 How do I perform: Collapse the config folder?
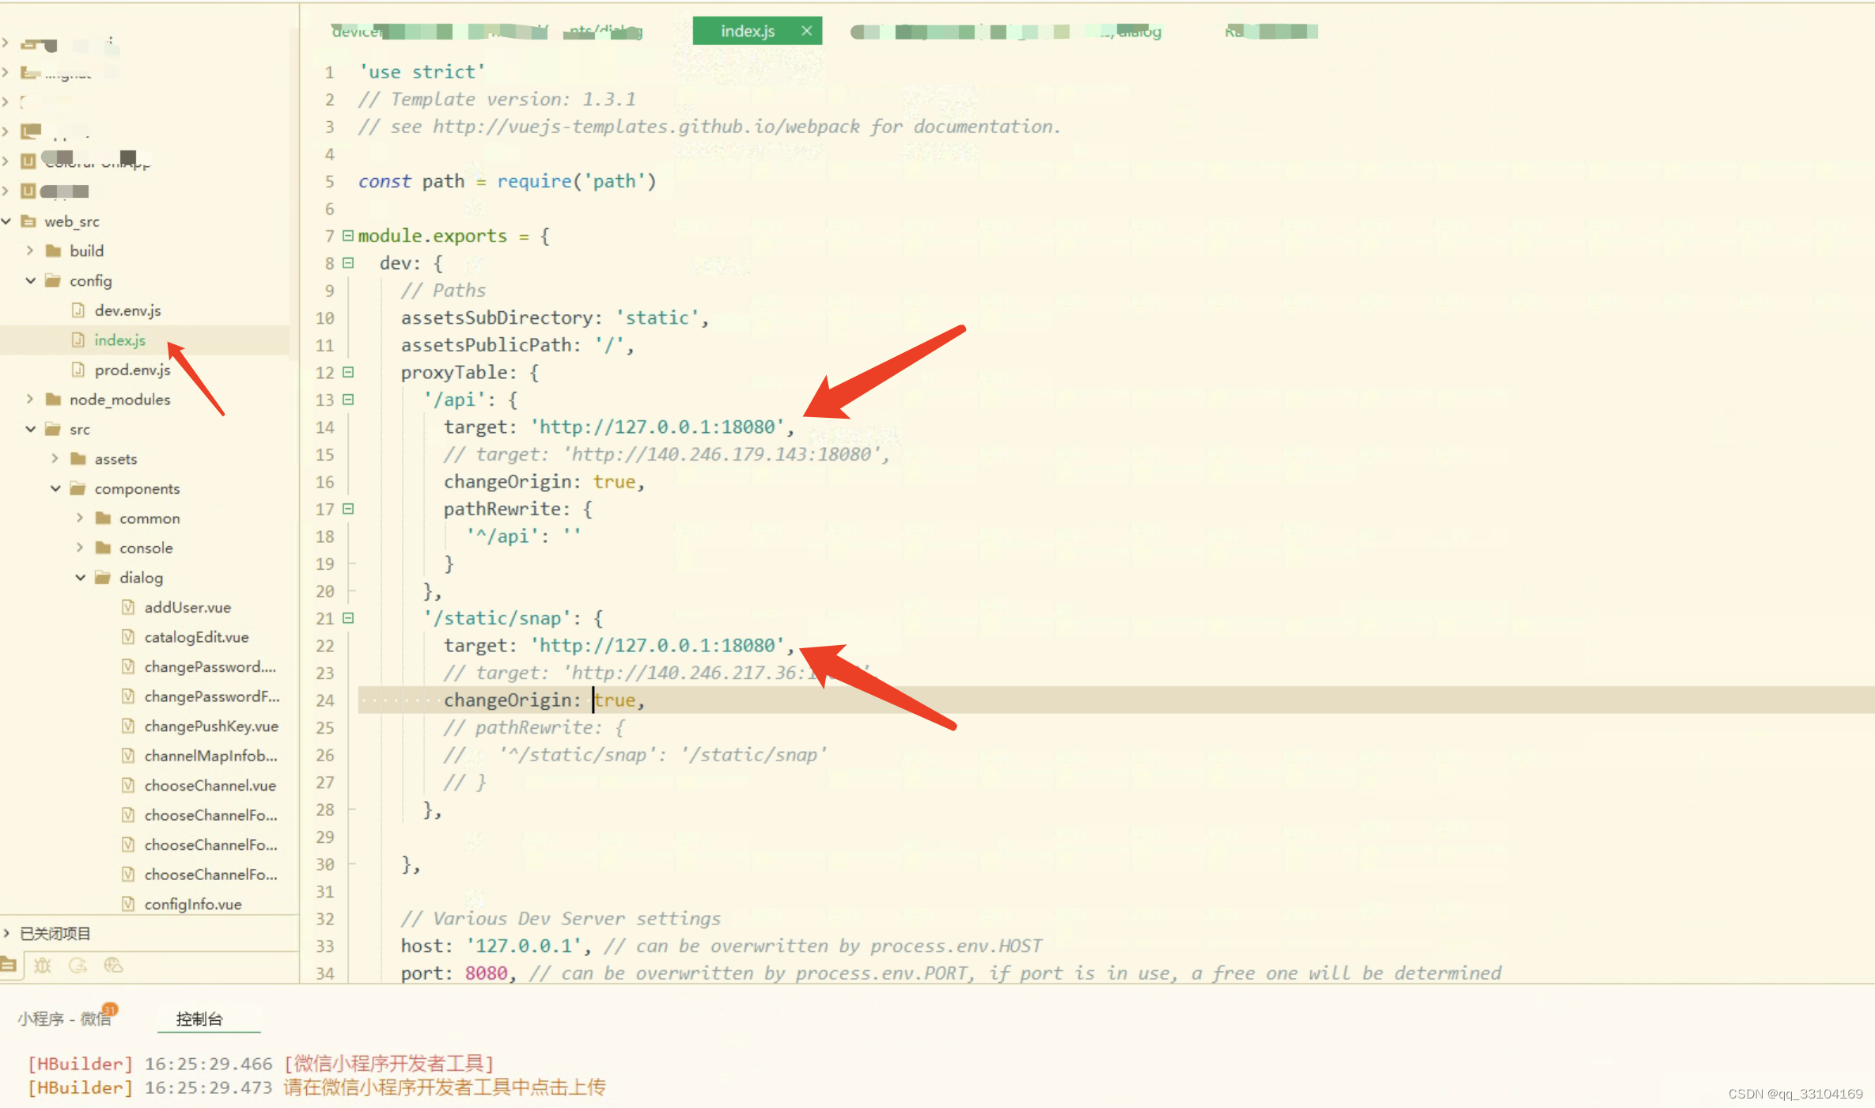click(x=30, y=280)
